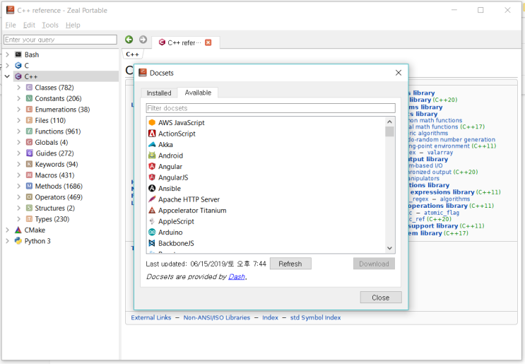Click the Refresh button
The width and height of the screenshot is (525, 364).
tap(290, 264)
